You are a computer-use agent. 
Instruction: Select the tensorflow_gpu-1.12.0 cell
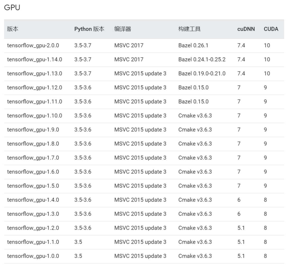click(35, 88)
